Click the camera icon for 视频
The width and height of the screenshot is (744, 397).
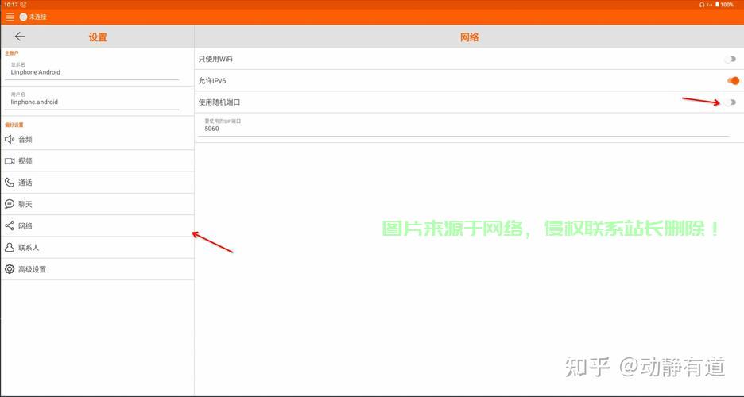tap(10, 161)
